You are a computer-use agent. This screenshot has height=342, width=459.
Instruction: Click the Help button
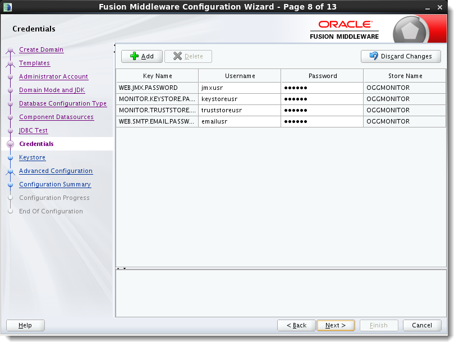click(25, 325)
